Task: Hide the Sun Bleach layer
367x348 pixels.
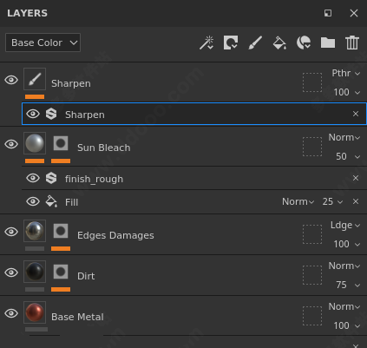Action: coord(11,144)
